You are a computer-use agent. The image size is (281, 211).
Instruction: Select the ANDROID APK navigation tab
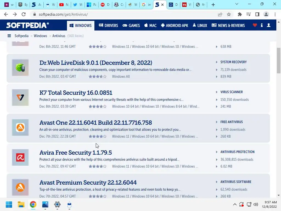(x=175, y=26)
